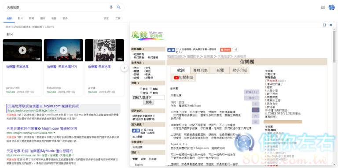The image size is (338, 168).
Task: Click the orange Share button
Action: click(x=225, y=50)
